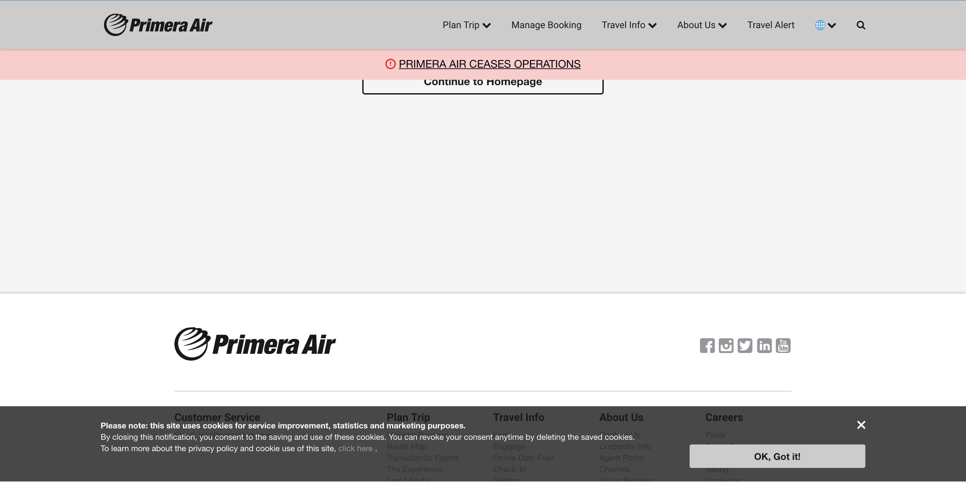Click Continue to Homepage button

point(483,86)
